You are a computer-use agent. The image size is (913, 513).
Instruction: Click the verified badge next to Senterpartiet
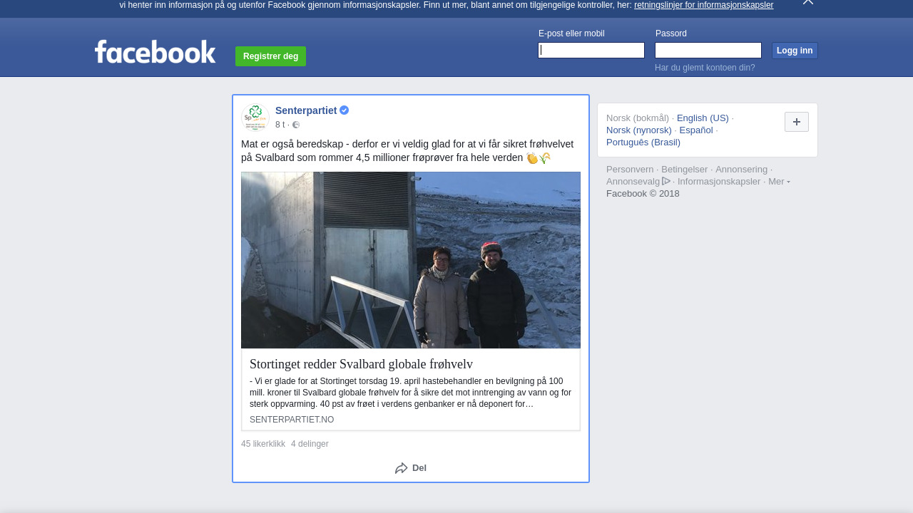click(x=345, y=110)
